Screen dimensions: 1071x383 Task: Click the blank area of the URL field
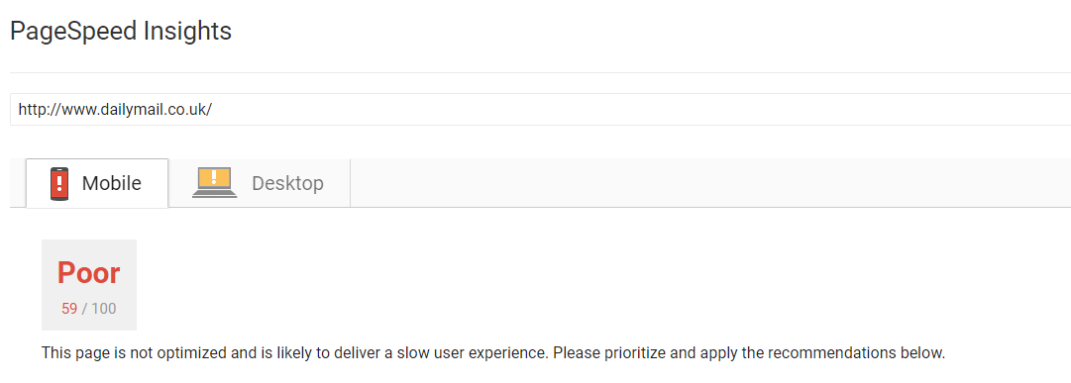point(642,109)
